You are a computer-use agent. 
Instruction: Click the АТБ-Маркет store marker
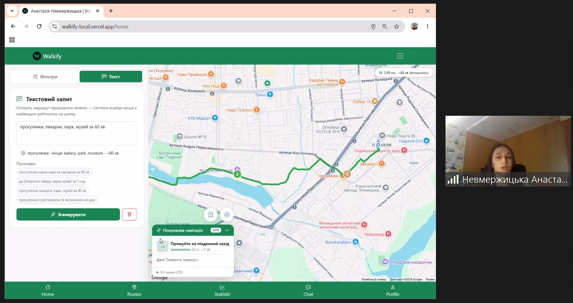215,118
